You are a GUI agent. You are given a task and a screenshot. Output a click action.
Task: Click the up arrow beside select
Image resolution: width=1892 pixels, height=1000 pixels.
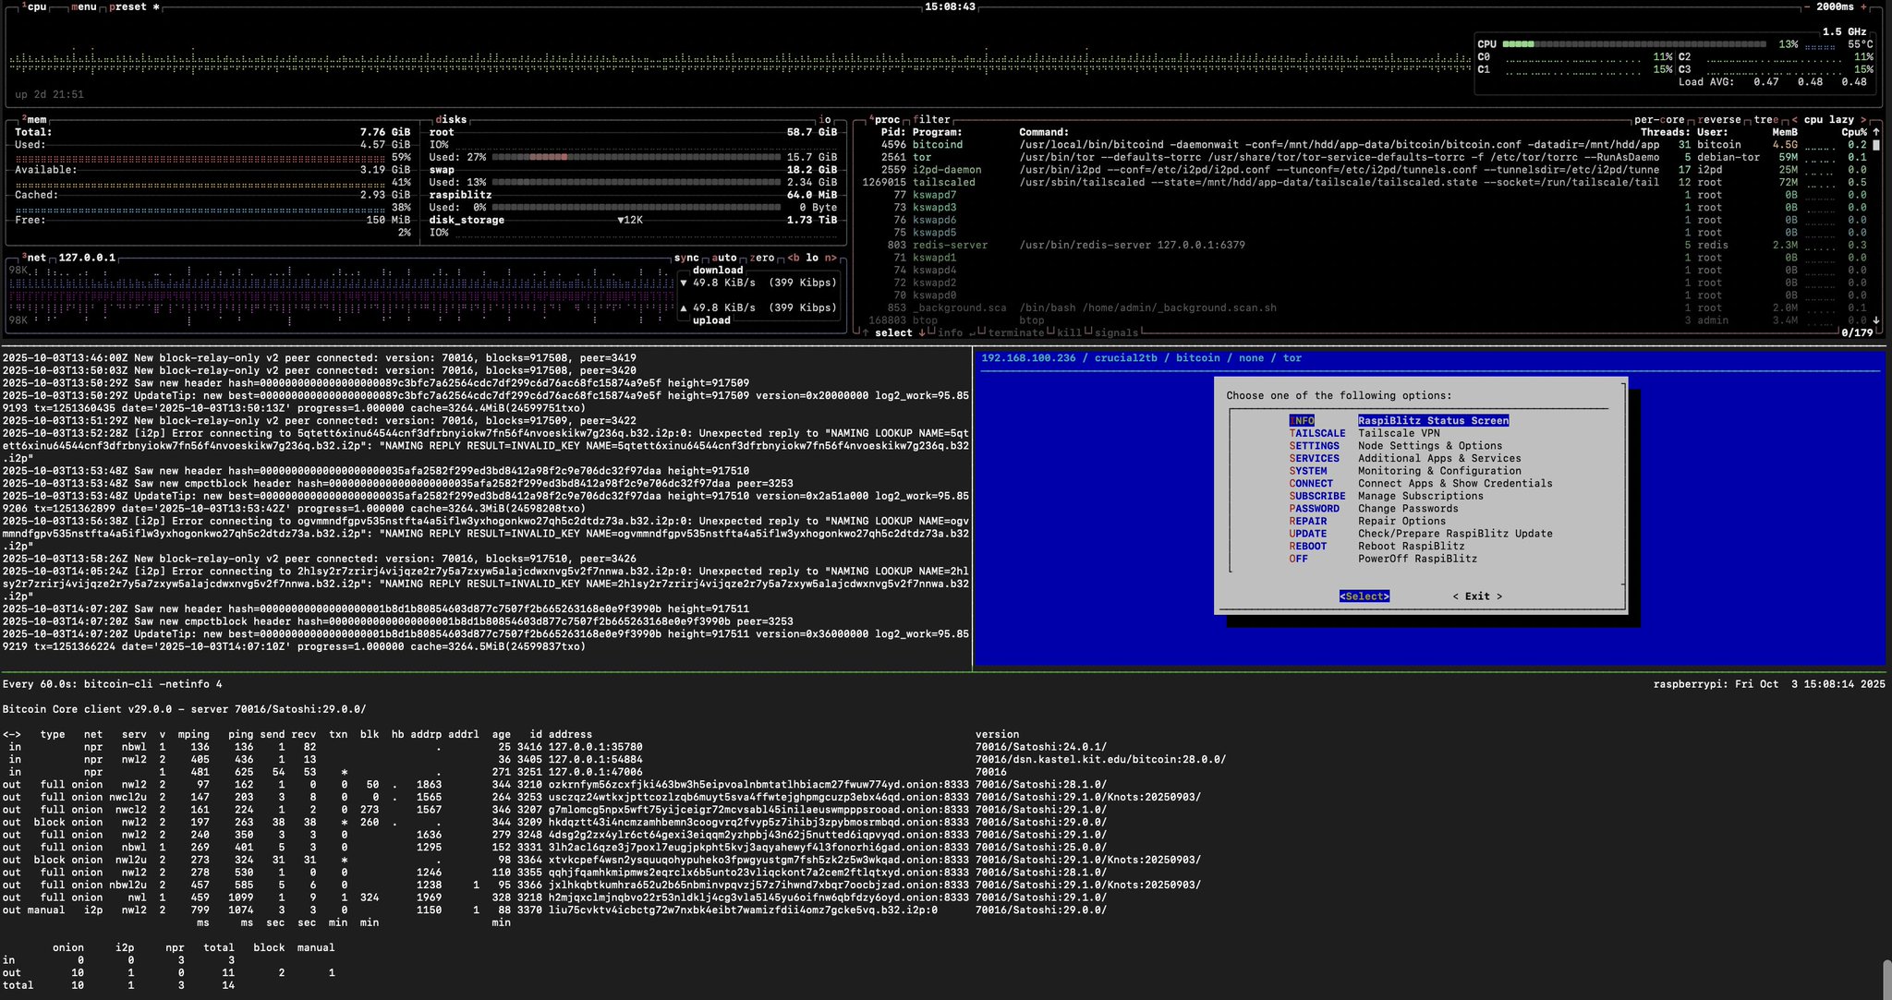click(866, 332)
